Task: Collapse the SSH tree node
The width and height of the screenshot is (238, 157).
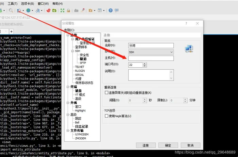Action: 72,51
